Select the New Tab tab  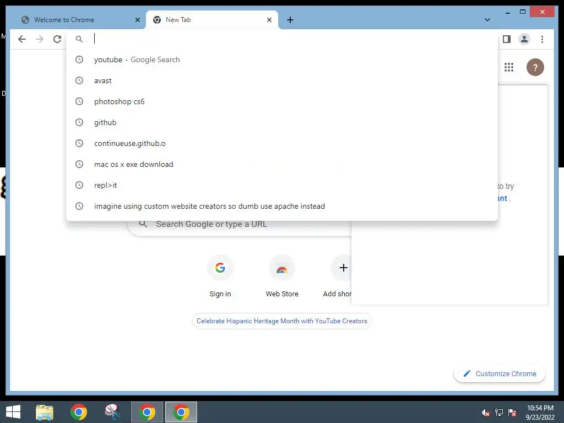(x=212, y=20)
